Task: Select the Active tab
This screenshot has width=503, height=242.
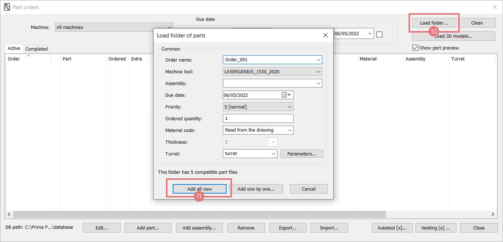Action: tap(14, 48)
